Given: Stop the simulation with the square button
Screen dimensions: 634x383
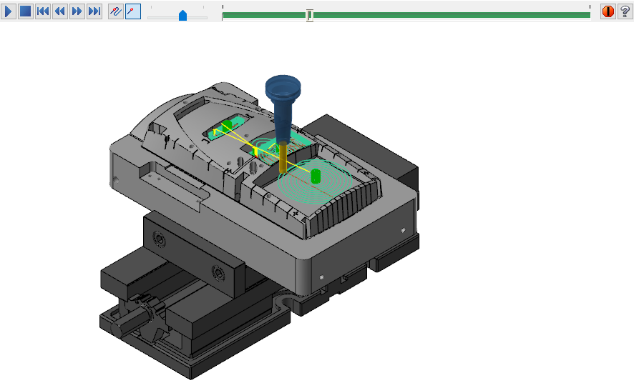Looking at the screenshot, I should click(26, 11).
